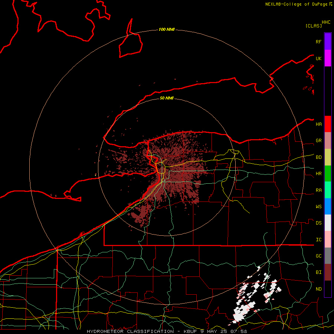Click the HA legend label

318,124
